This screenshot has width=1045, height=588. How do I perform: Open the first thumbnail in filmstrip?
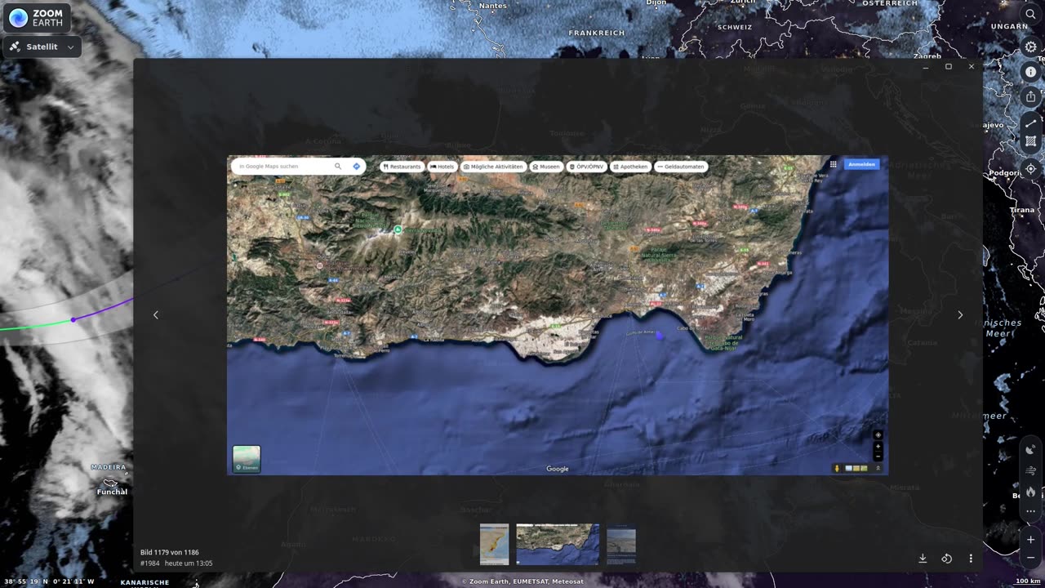(494, 545)
